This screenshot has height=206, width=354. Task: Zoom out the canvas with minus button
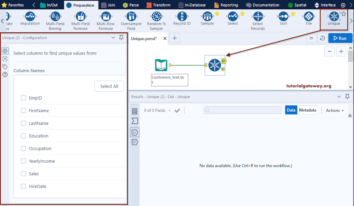point(329,52)
